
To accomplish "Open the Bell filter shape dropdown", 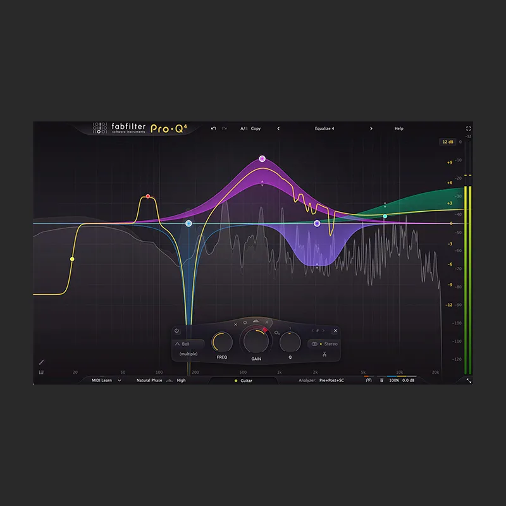I will 188,344.
